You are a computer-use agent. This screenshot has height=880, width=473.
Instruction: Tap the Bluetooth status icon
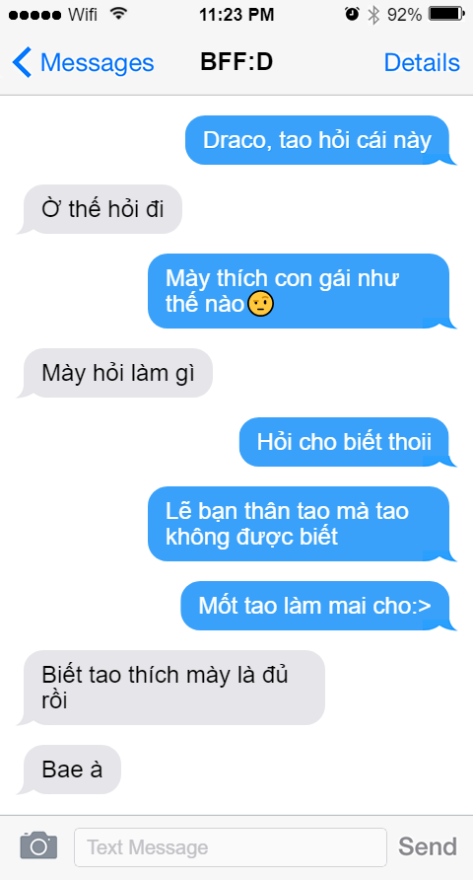(x=373, y=15)
